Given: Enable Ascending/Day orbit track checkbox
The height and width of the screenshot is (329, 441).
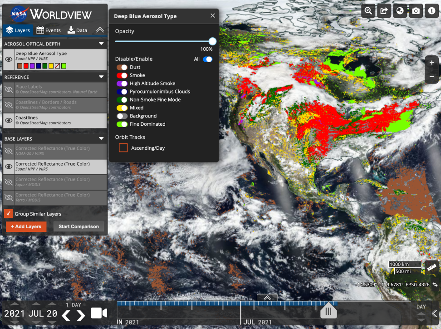Looking at the screenshot, I should (123, 148).
